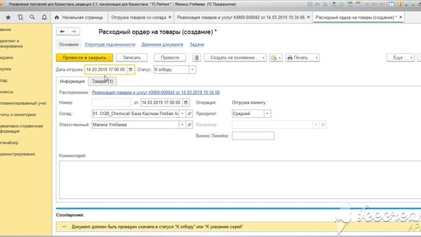This screenshot has width=421, height=237.
Task: Open the info icon in title bar
Action: click(x=401, y=5)
